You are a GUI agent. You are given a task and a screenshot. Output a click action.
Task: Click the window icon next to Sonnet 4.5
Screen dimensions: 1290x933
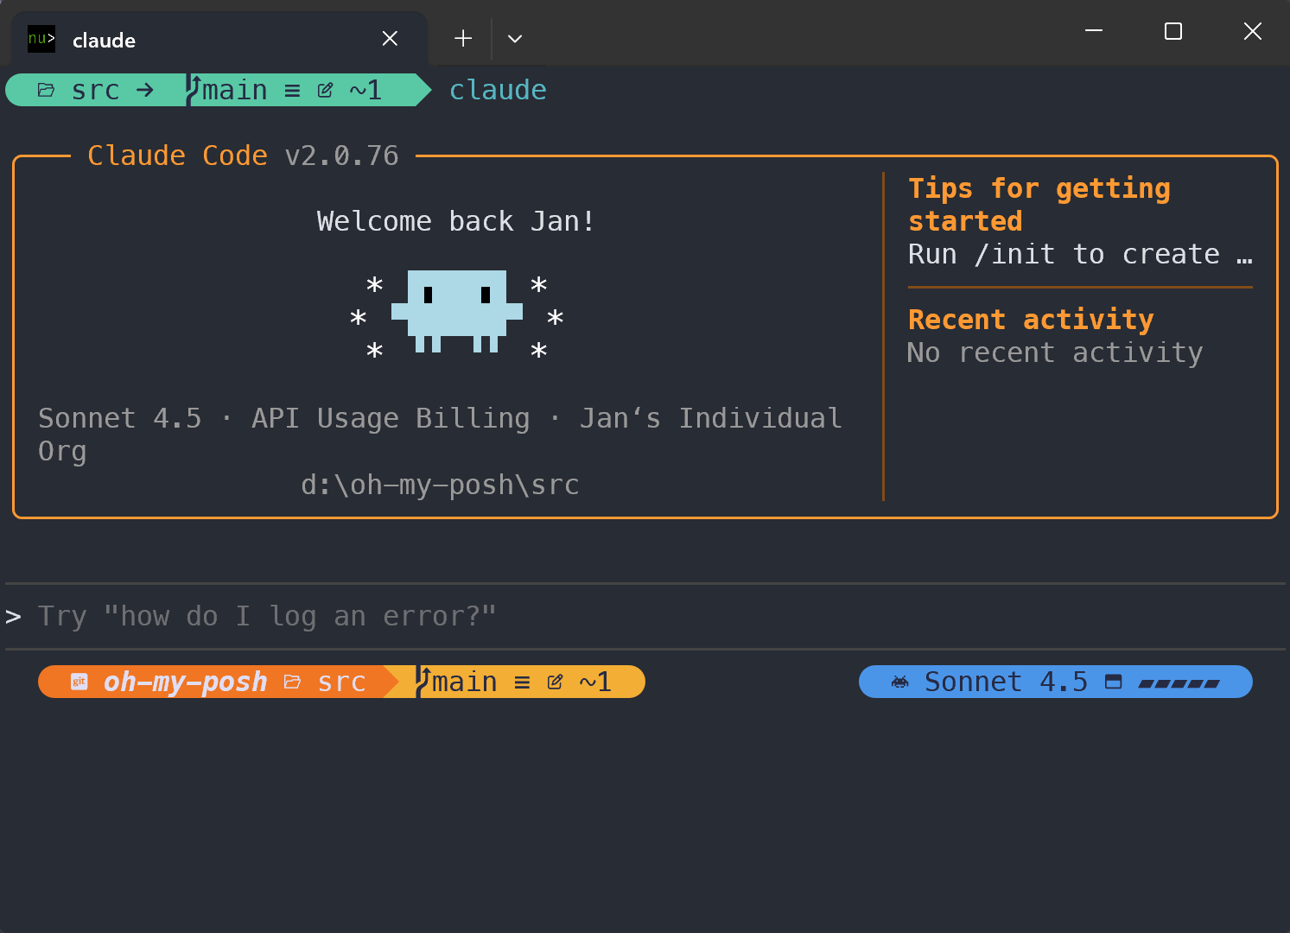pyautogui.click(x=1114, y=682)
